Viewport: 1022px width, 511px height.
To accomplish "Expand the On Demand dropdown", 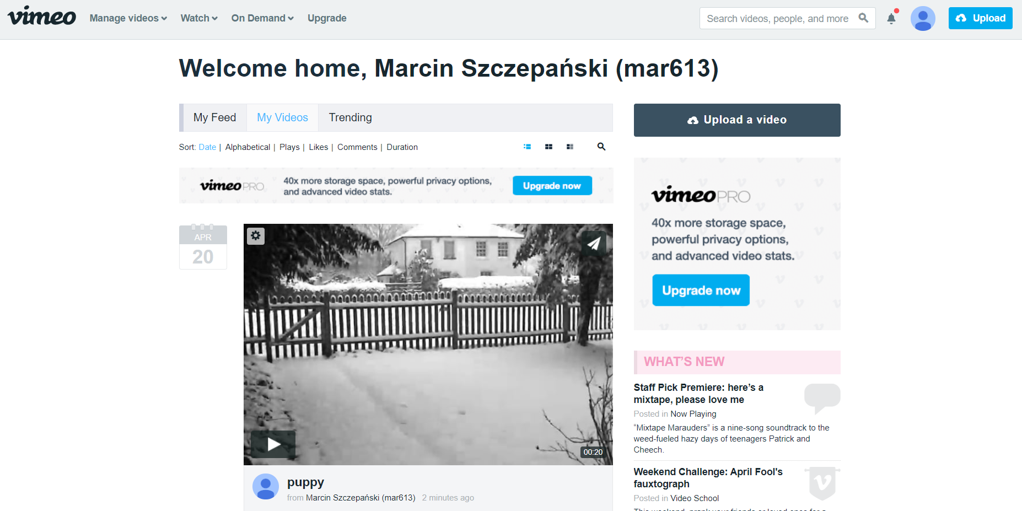I will (x=262, y=18).
